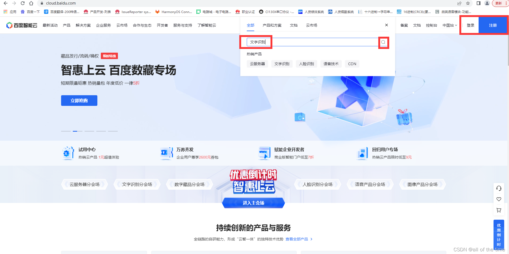Open the 数字藏品分会场 venue
Viewport: 509px width, 254px height.
point(189,184)
